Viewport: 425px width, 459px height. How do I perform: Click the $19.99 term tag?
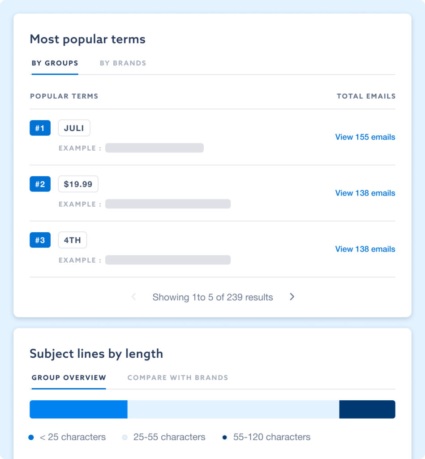(x=78, y=184)
